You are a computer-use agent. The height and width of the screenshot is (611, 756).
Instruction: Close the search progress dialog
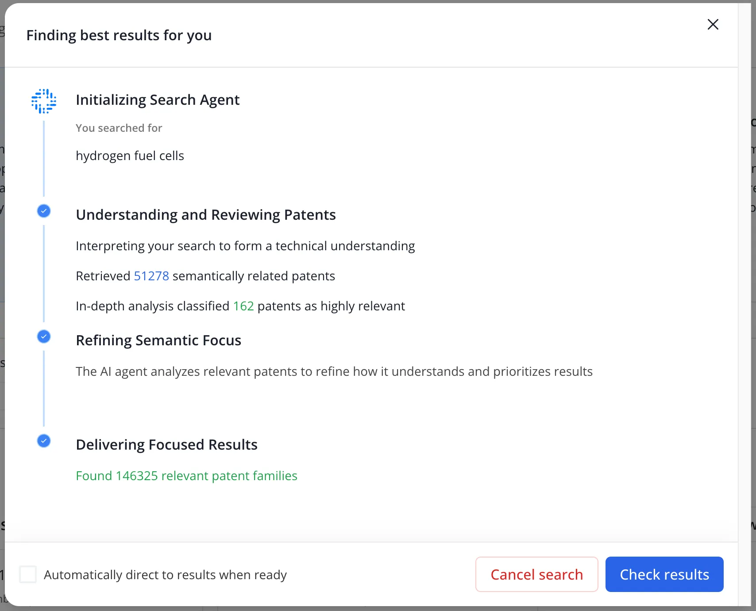coord(713,24)
